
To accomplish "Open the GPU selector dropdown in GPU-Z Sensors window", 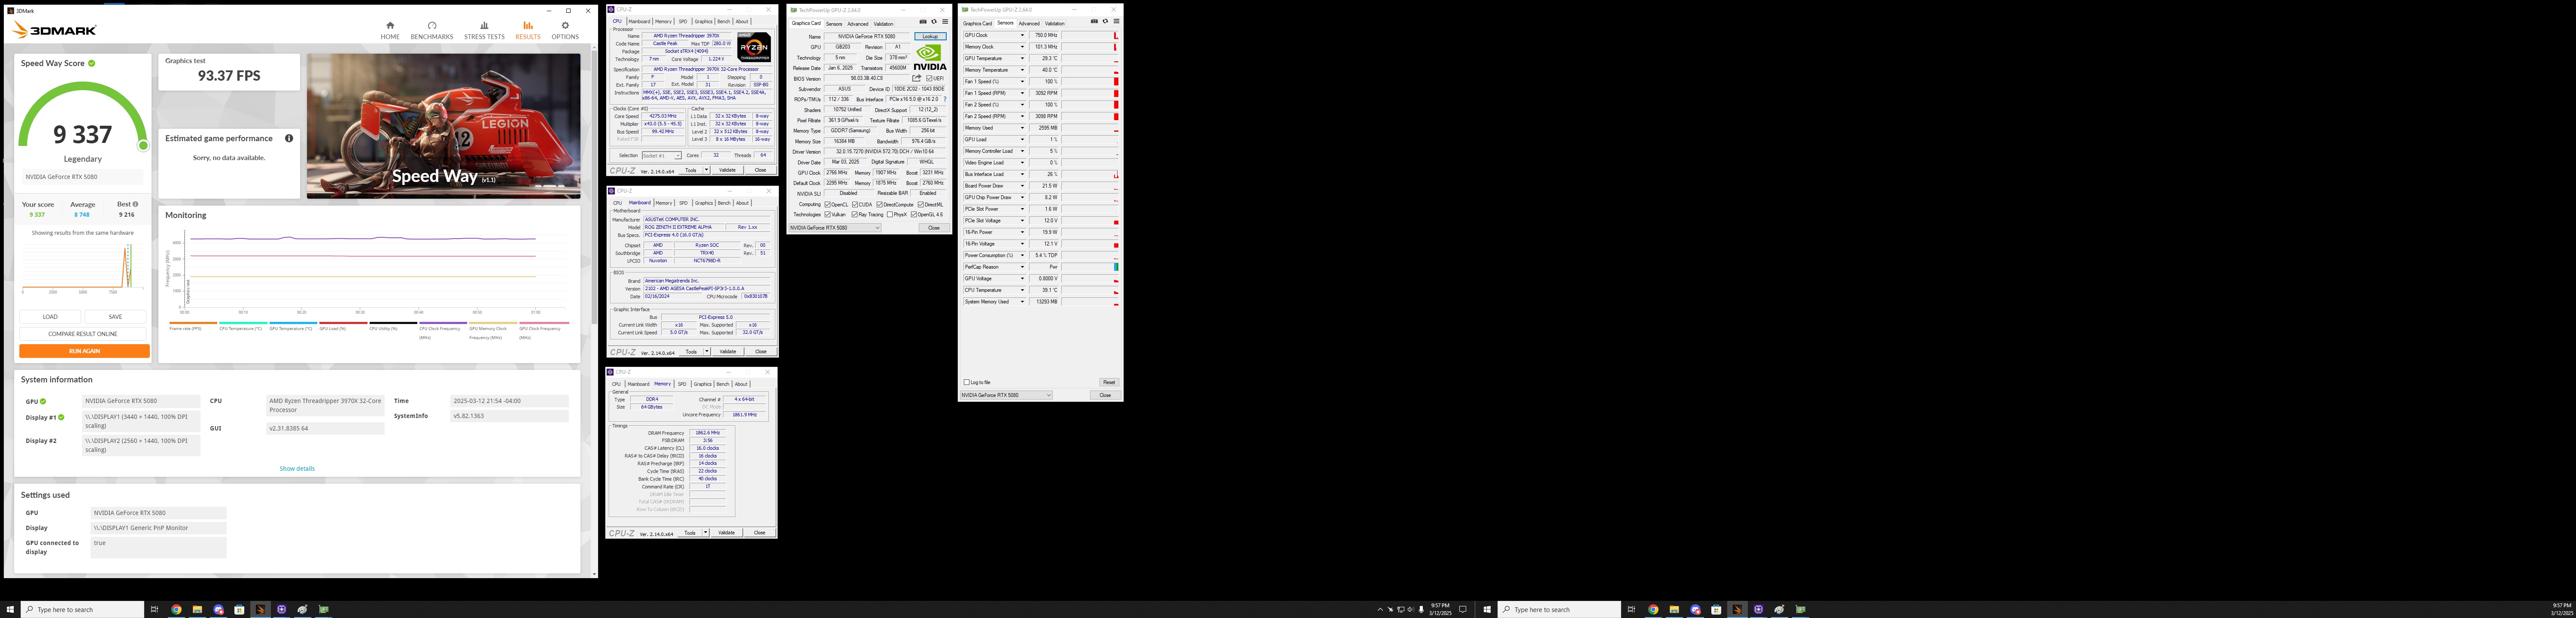I will 1006,395.
